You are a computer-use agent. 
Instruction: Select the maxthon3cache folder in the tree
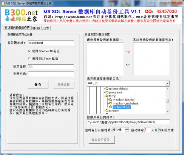pos(124,100)
